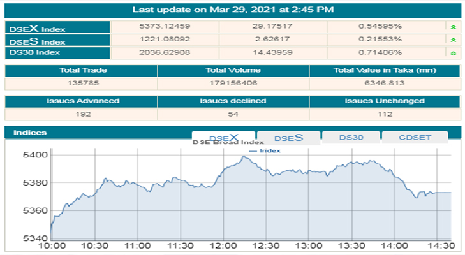The width and height of the screenshot is (465, 255).
Task: Select the DS30 Index label
Action: point(36,54)
